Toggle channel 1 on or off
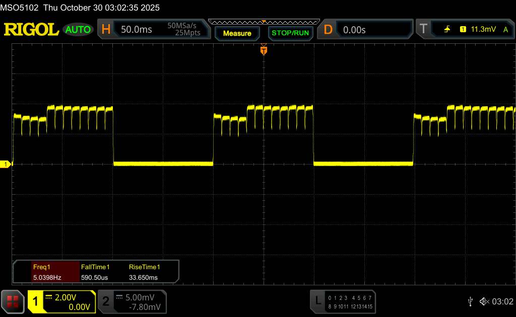The width and height of the screenshot is (516, 317). pos(36,301)
